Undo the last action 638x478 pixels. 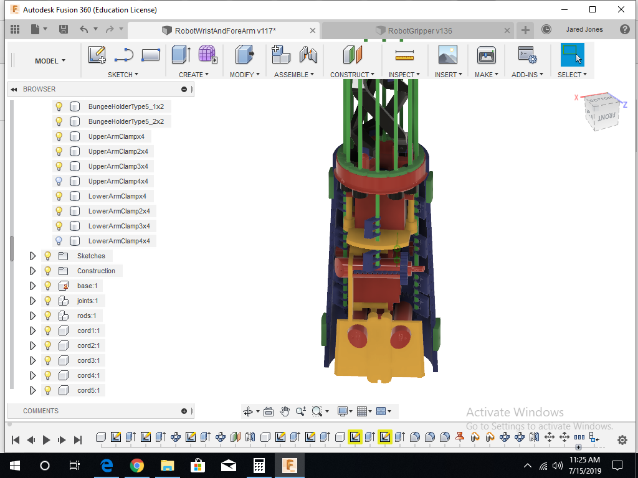[84, 29]
